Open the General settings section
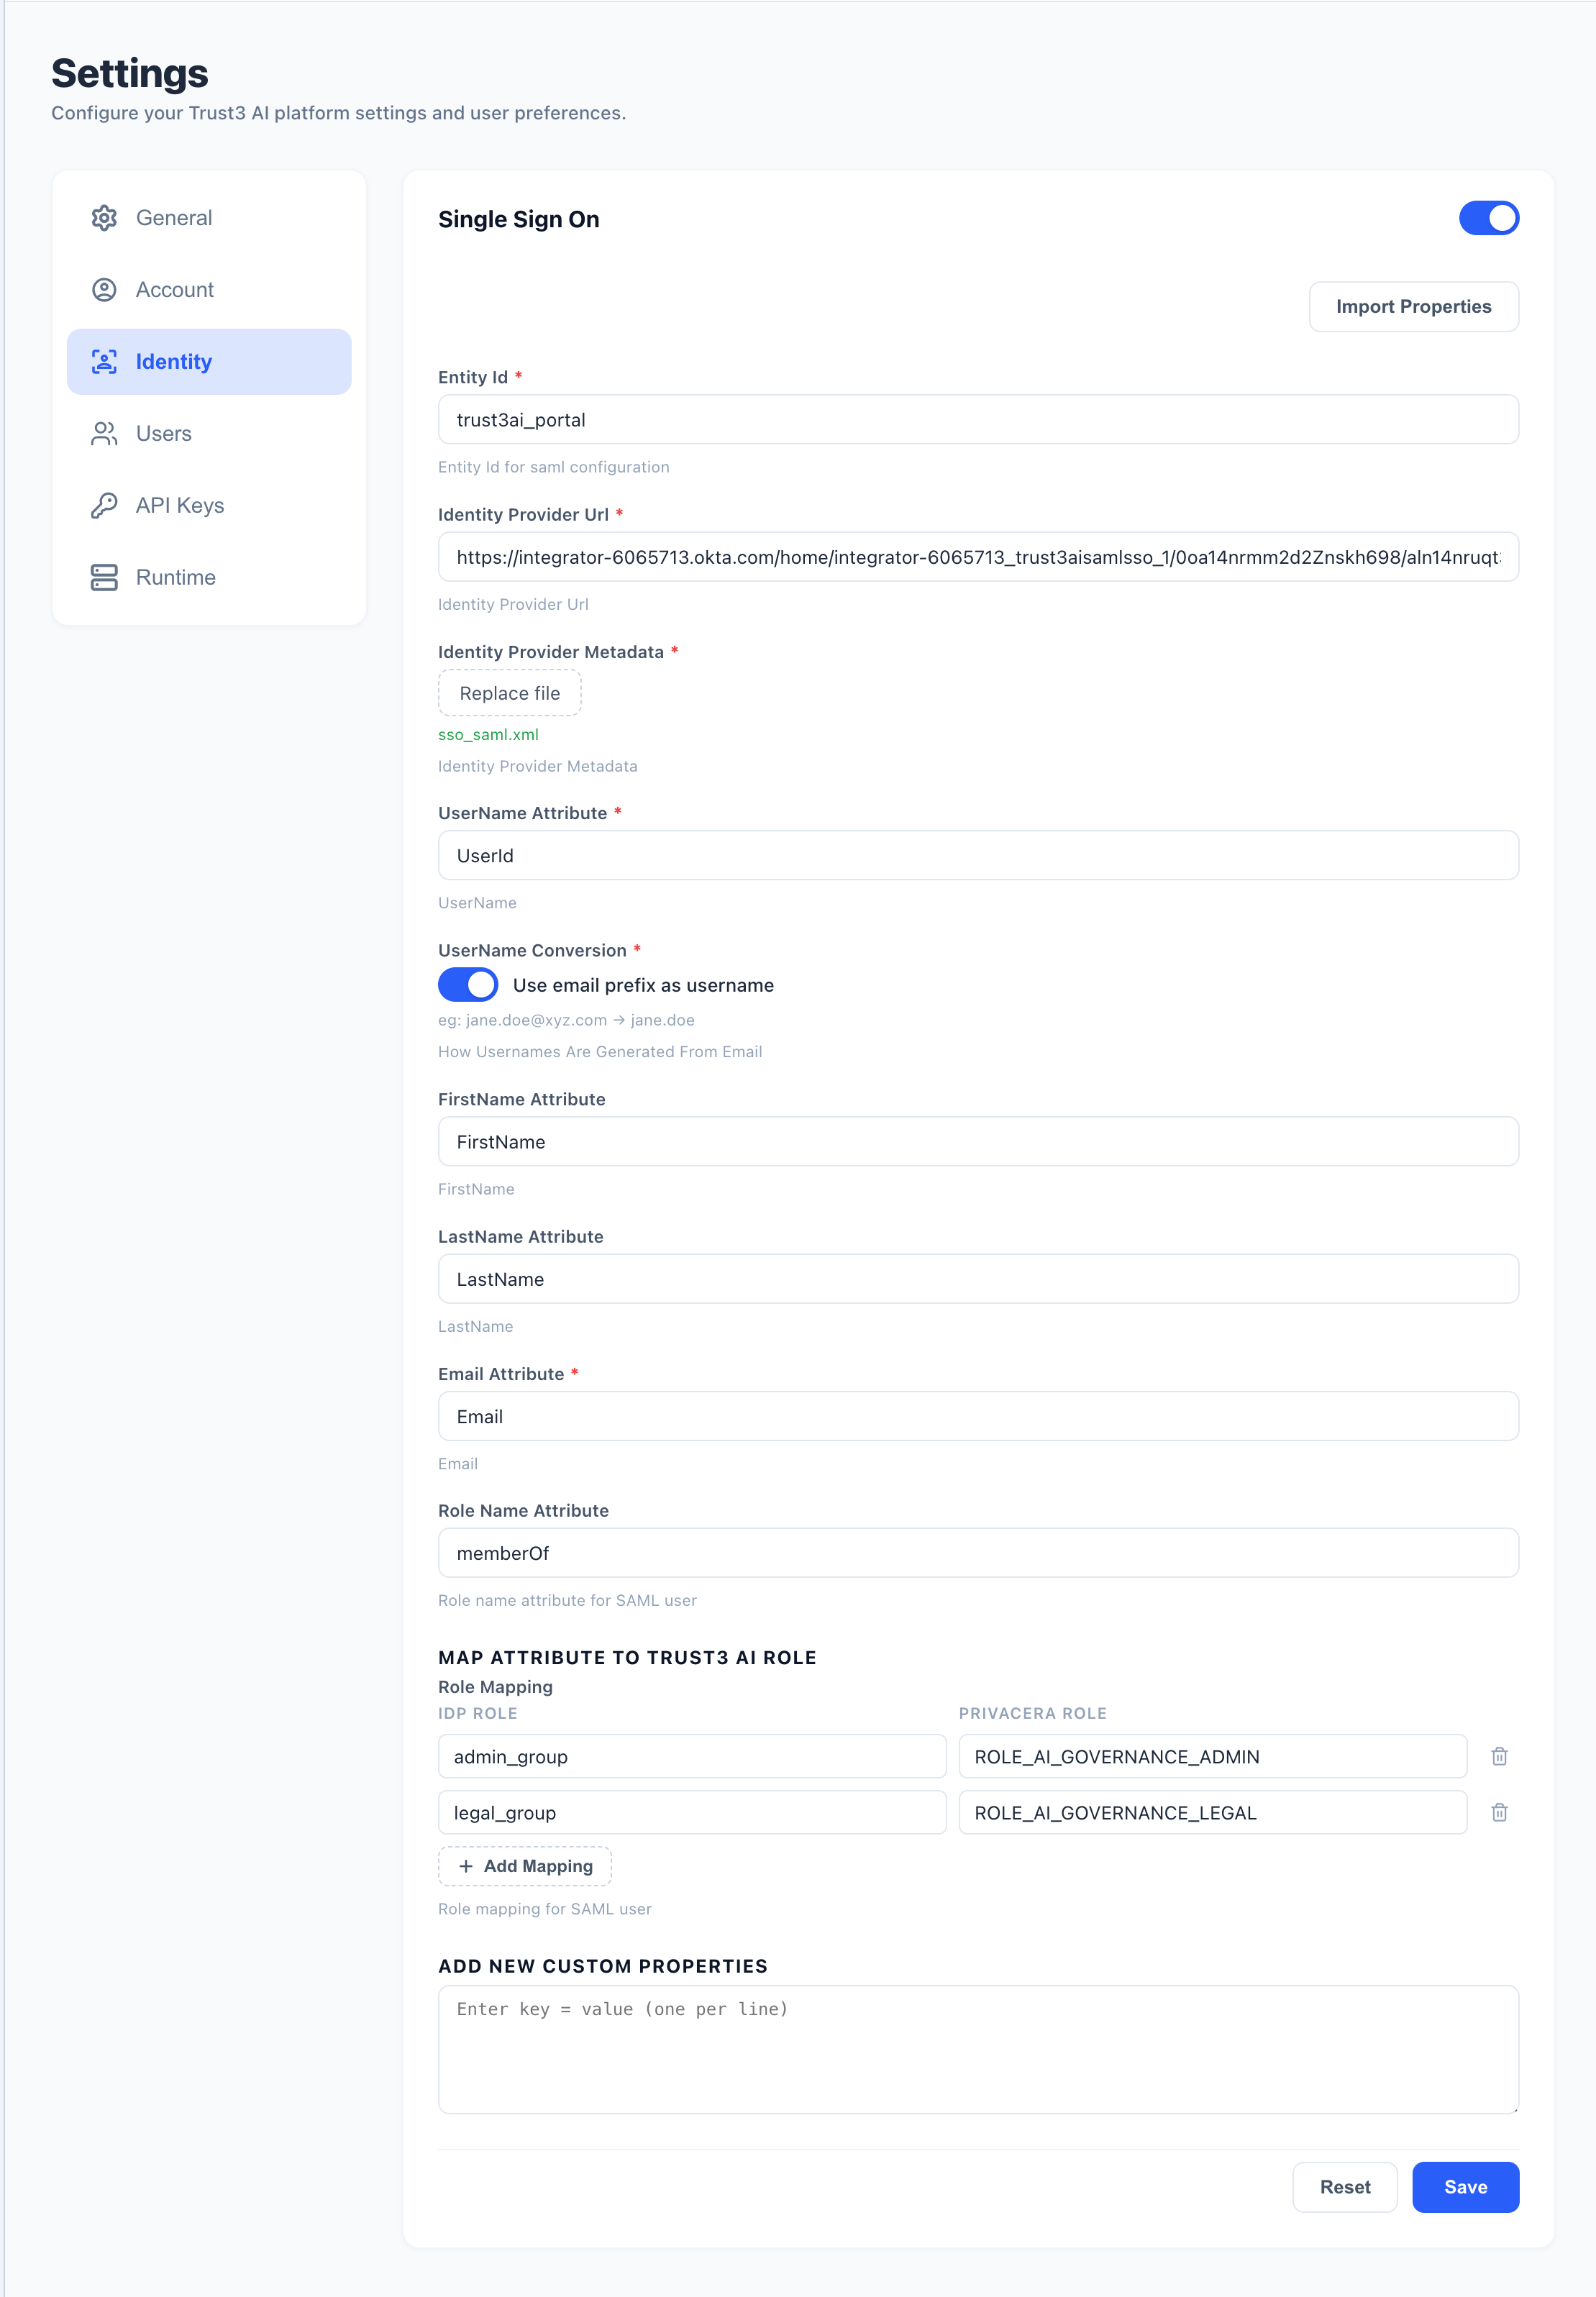 tap(209, 218)
